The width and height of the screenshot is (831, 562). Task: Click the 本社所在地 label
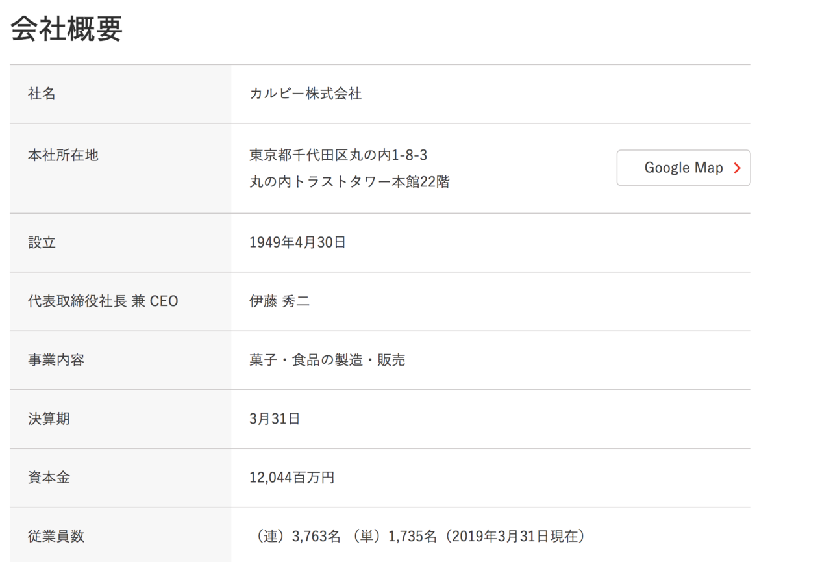tap(63, 155)
